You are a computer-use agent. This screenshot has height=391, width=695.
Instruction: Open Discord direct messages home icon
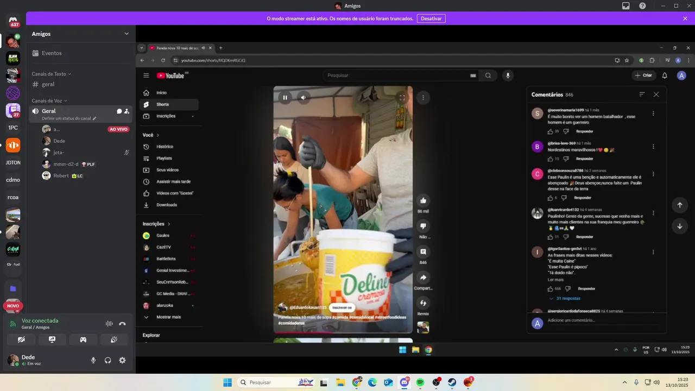coord(13,21)
